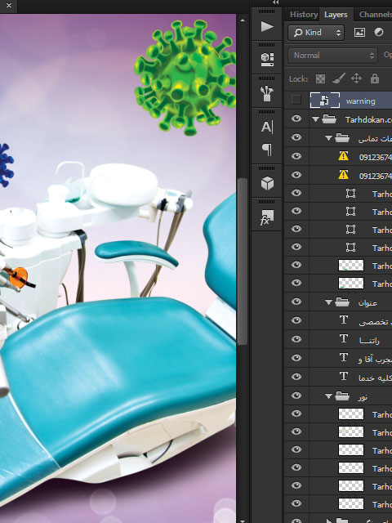Close the document tab with X

point(9,6)
